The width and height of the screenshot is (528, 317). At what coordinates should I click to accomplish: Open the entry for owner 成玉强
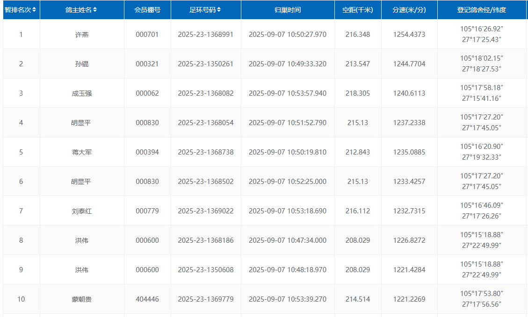tap(82, 93)
